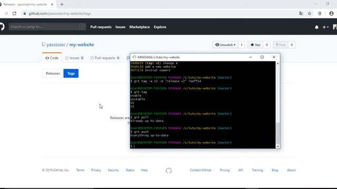Viewport: 337px width, 189px height.
Task: Click the terminal scrollbar up arrow
Action: pos(277,64)
